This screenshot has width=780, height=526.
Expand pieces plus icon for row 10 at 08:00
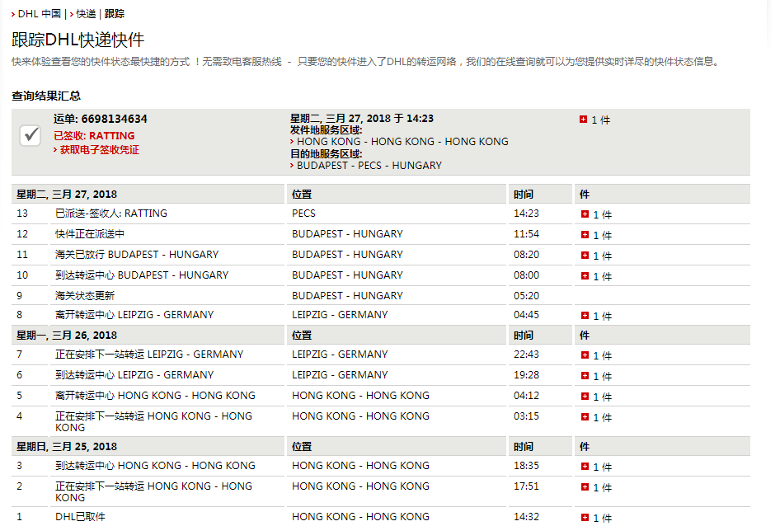click(585, 275)
